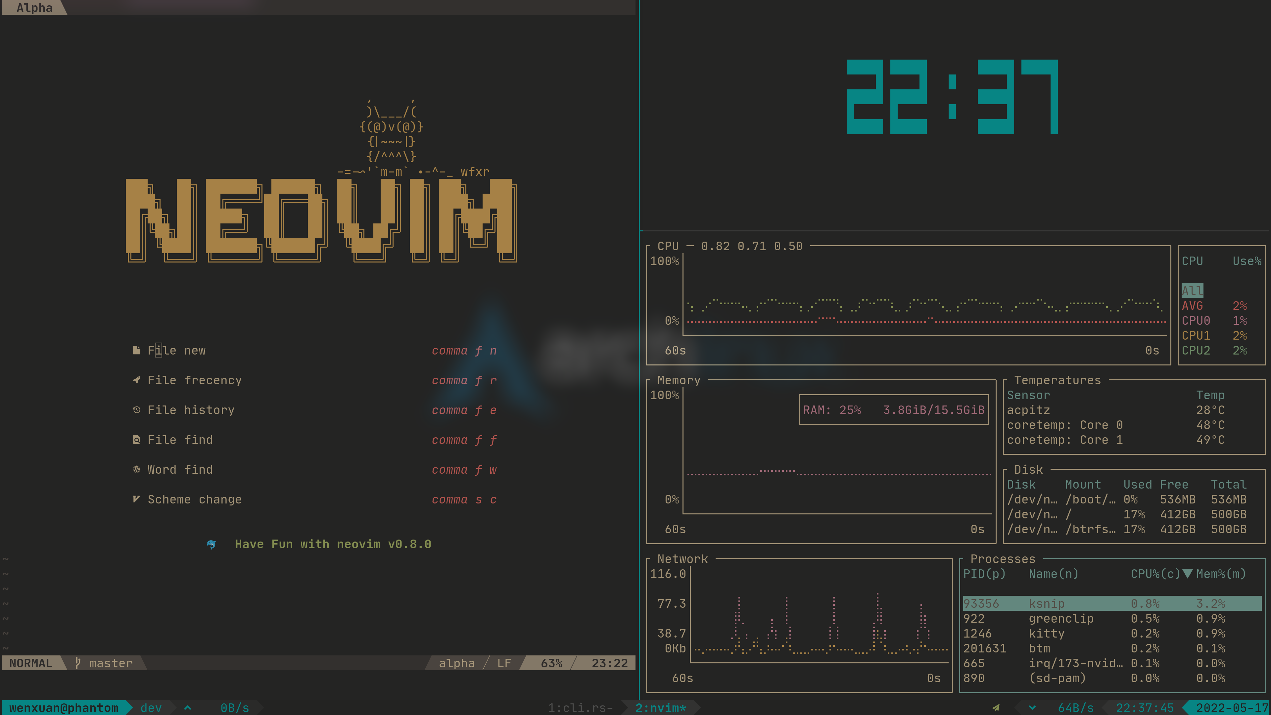The width and height of the screenshot is (1271, 715).
Task: Click the File new document icon
Action: pos(137,350)
